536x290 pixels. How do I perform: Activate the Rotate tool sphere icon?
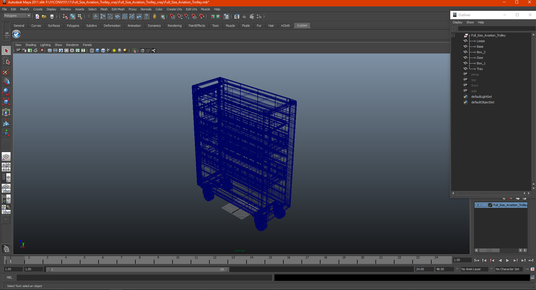(x=6, y=92)
